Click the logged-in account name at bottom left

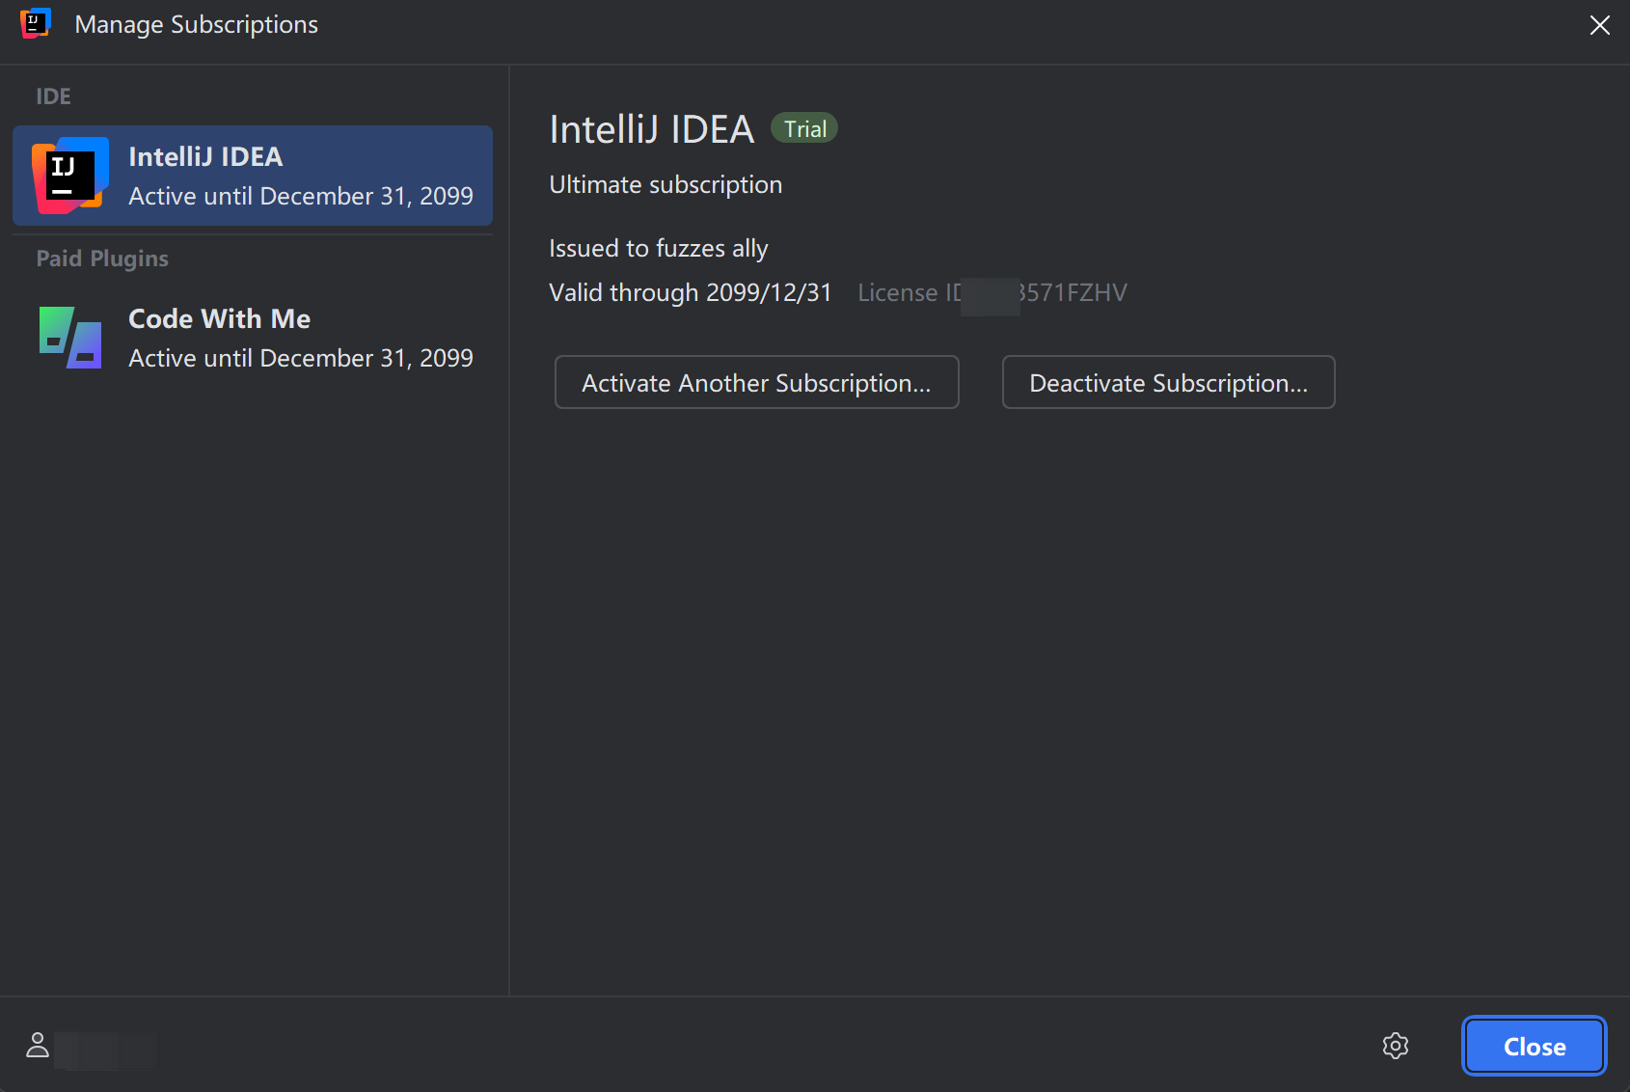105,1050
